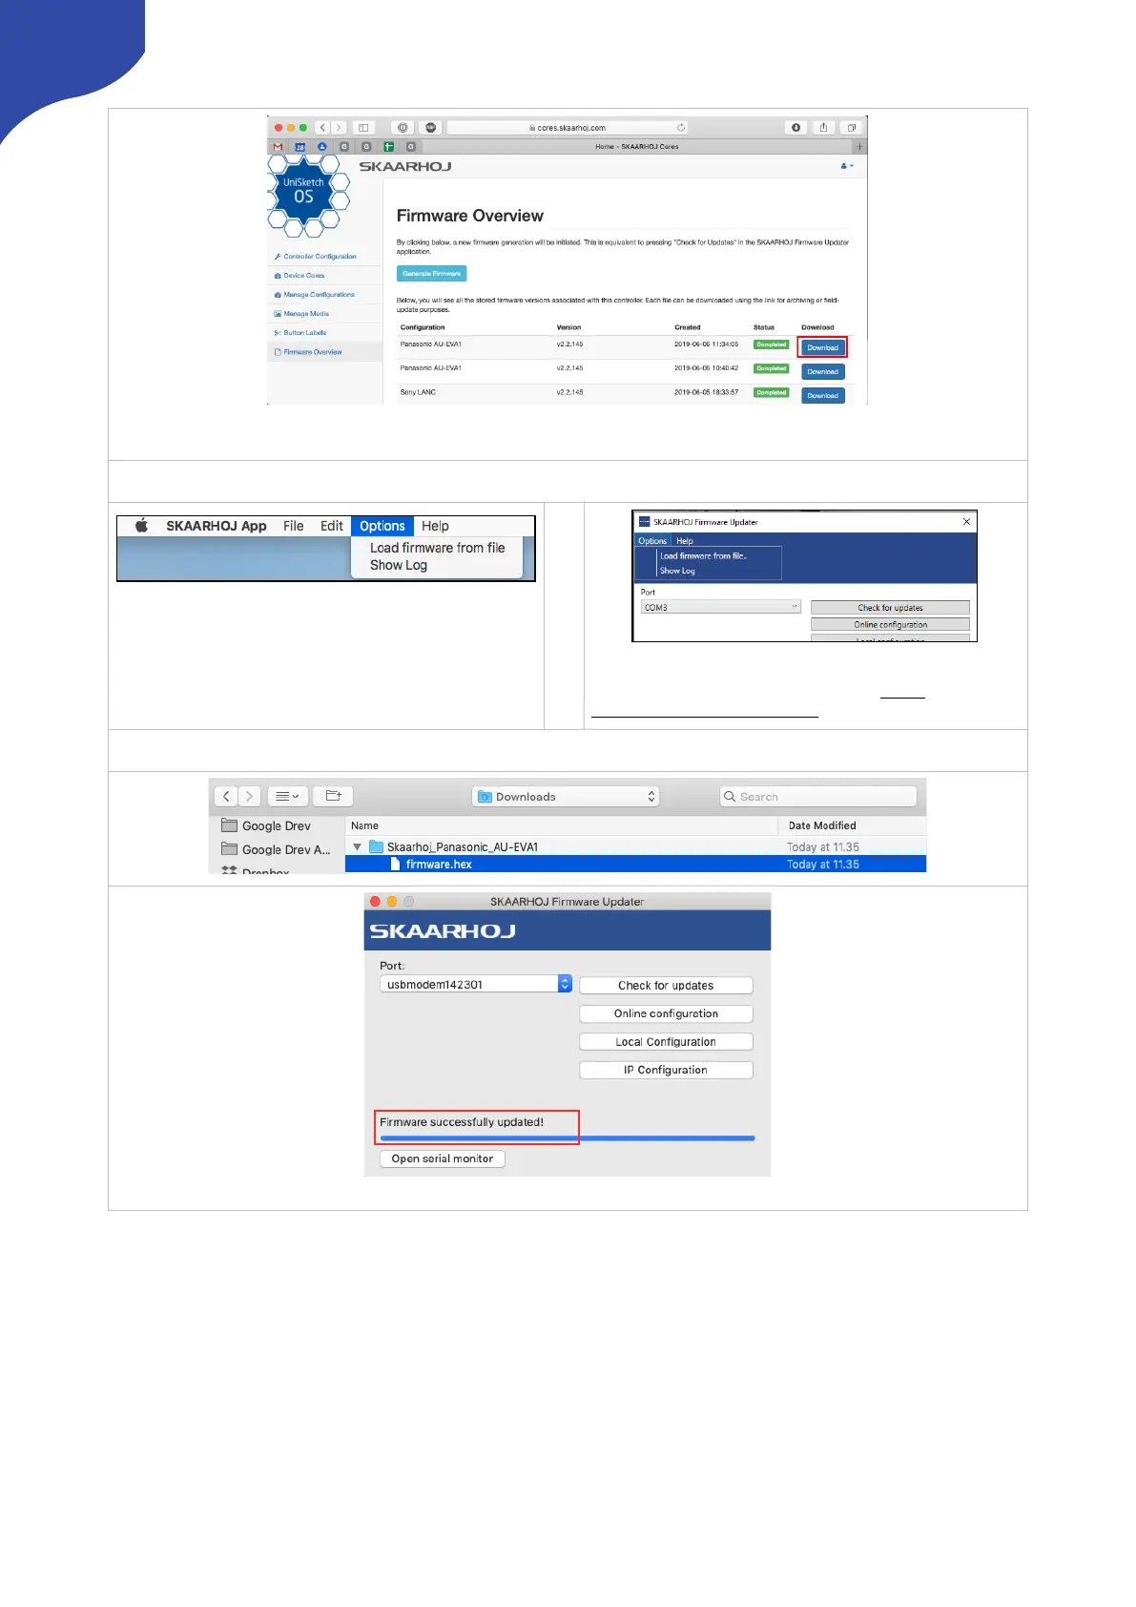This screenshot has height=1607, width=1136.
Task: Sort by the Name column header
Action: 364,826
